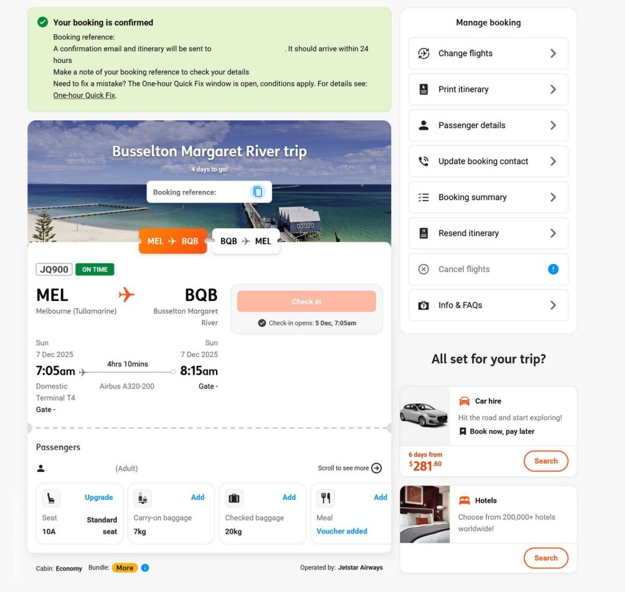
Task: Click the Cancel flights alert icon
Action: (553, 269)
